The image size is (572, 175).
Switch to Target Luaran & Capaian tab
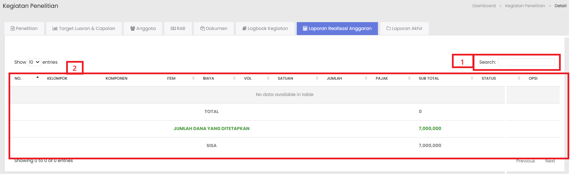[84, 29]
